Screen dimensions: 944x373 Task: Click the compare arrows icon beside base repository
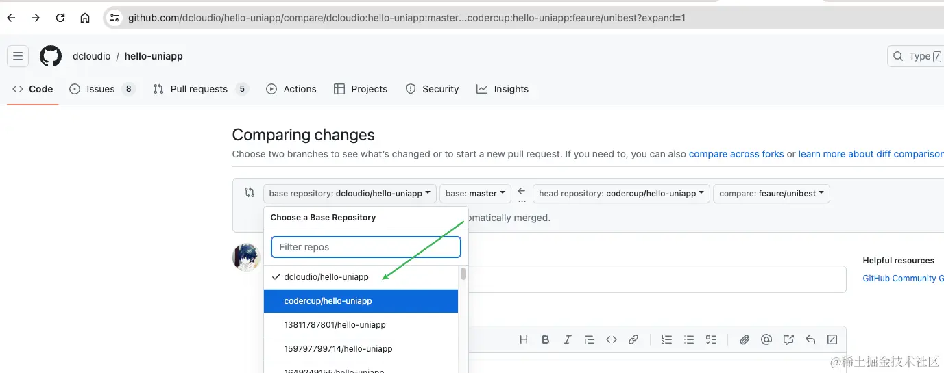pyautogui.click(x=250, y=193)
